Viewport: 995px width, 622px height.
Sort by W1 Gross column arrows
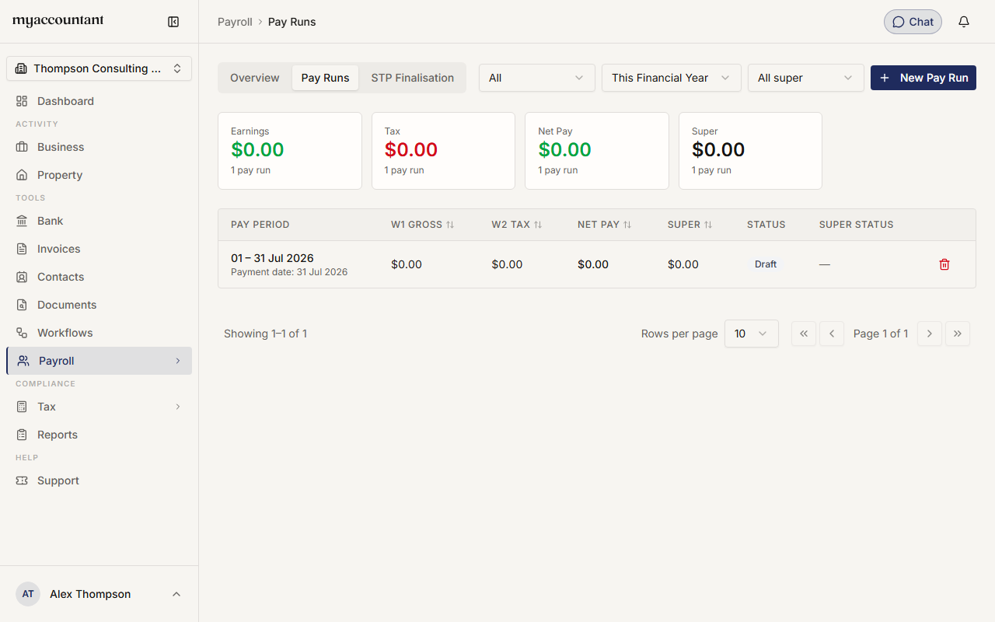450,225
